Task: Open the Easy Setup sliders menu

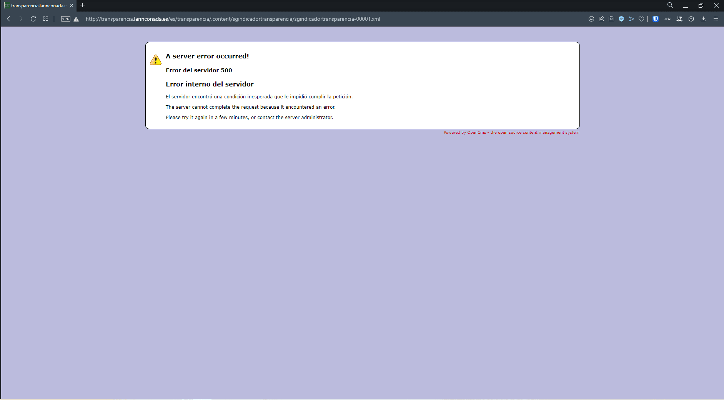Action: pyautogui.click(x=716, y=19)
